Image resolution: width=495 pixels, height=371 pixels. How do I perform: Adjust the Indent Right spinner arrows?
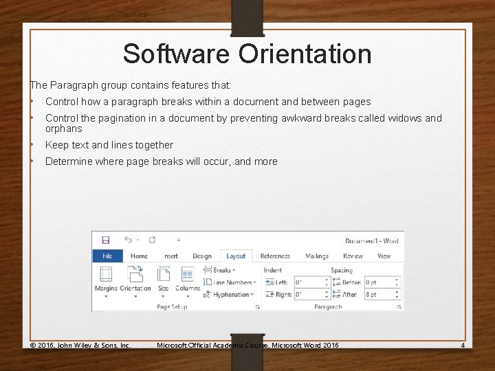pyautogui.click(x=327, y=294)
